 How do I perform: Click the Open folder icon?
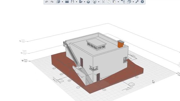point(67,2)
